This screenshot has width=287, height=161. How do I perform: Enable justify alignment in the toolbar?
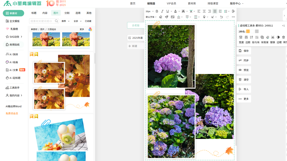[215, 11]
